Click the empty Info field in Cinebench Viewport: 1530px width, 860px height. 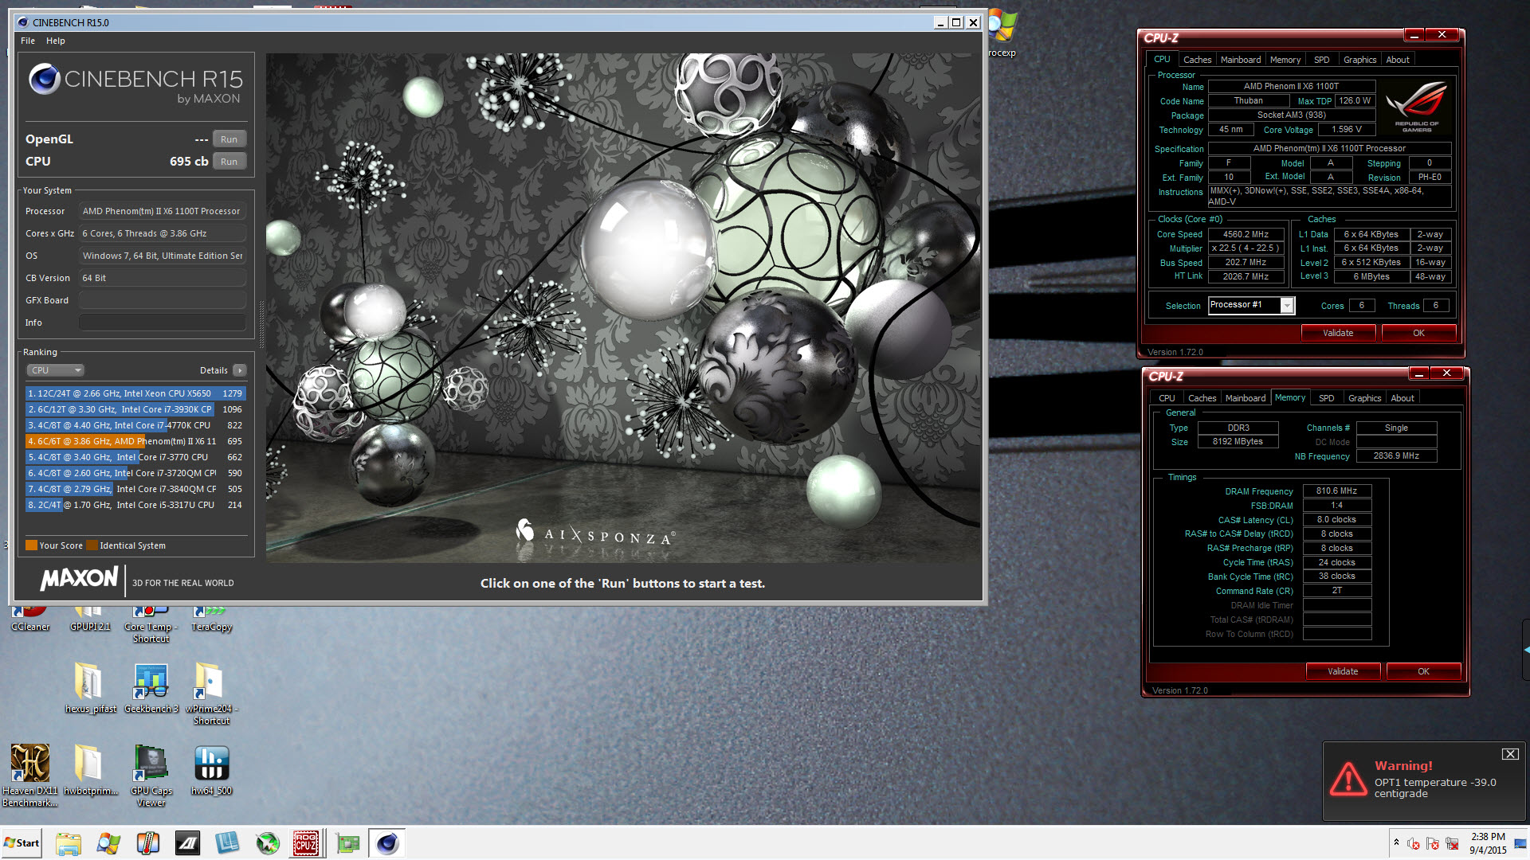[x=163, y=322]
